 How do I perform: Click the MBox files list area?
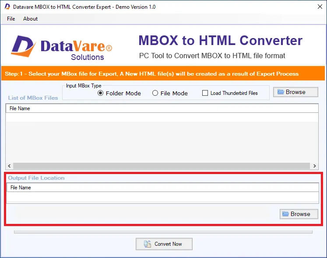tap(162, 138)
